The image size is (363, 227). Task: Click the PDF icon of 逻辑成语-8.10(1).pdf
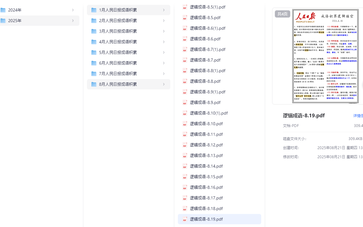[x=185, y=113]
